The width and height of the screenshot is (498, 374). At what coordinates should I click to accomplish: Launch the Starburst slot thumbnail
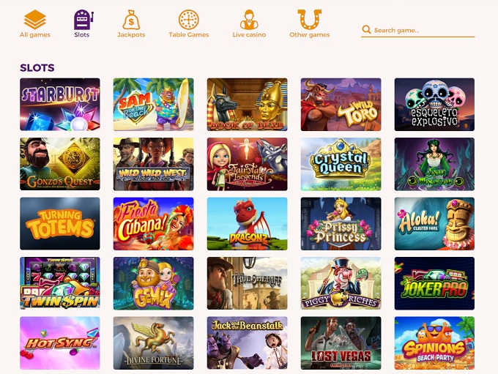60,105
